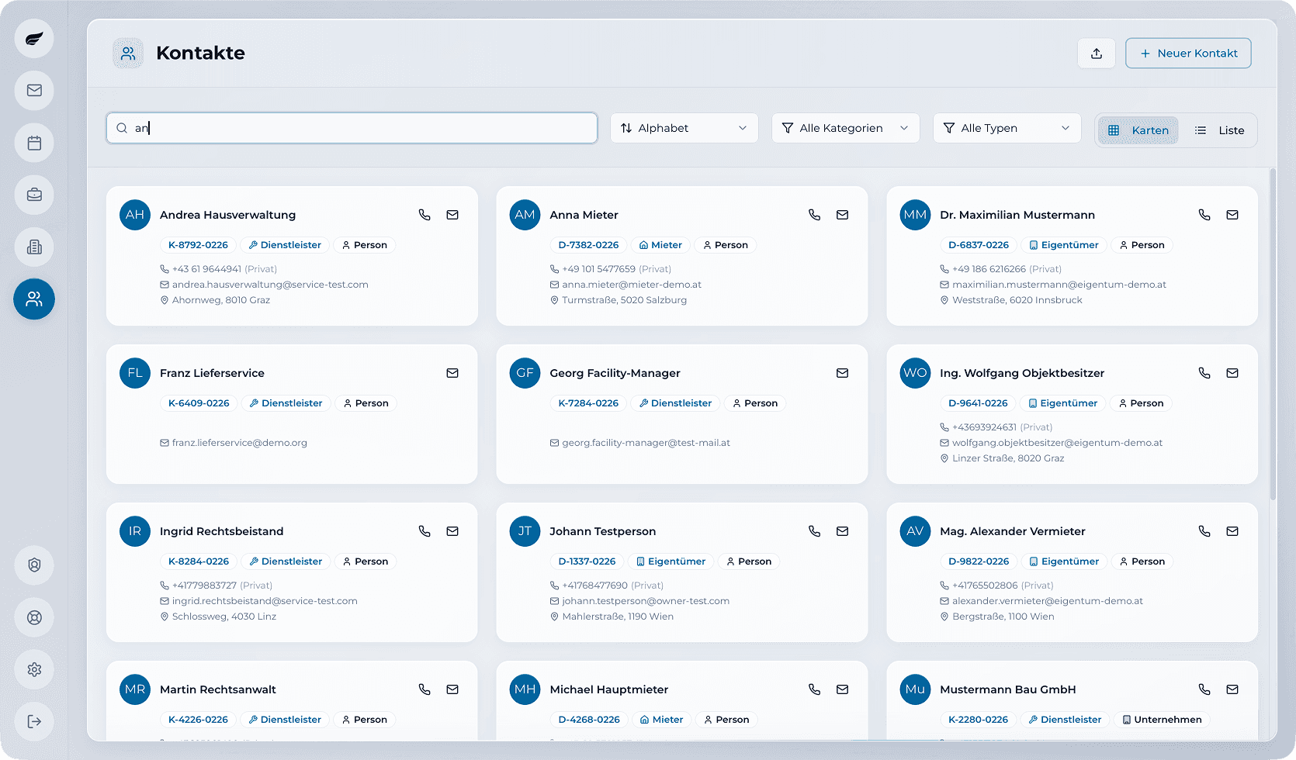Email Dr. Maximilian Mustermann via envelope icon
This screenshot has height=760, width=1296.
(1232, 215)
